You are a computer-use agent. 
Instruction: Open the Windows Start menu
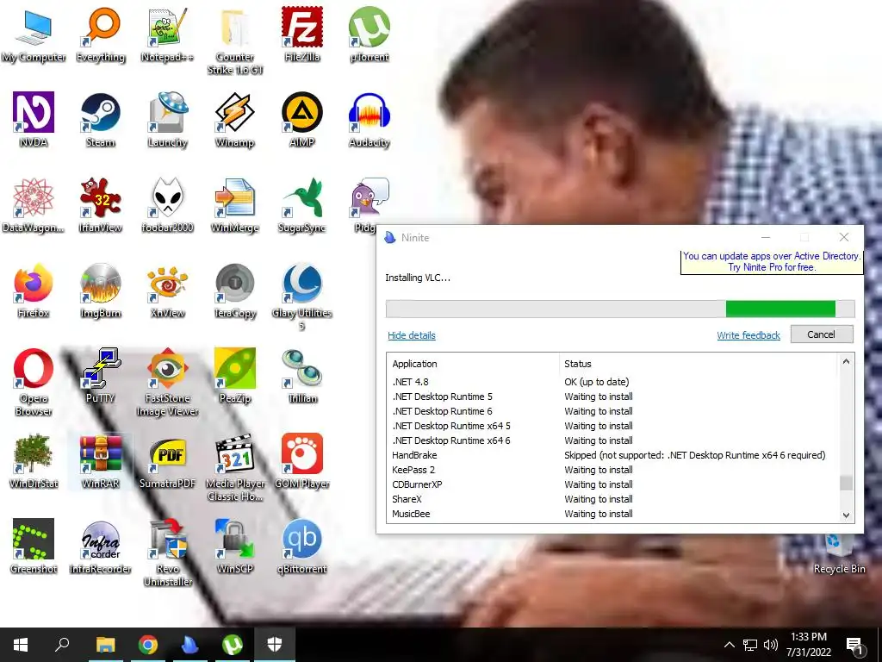(x=21, y=645)
